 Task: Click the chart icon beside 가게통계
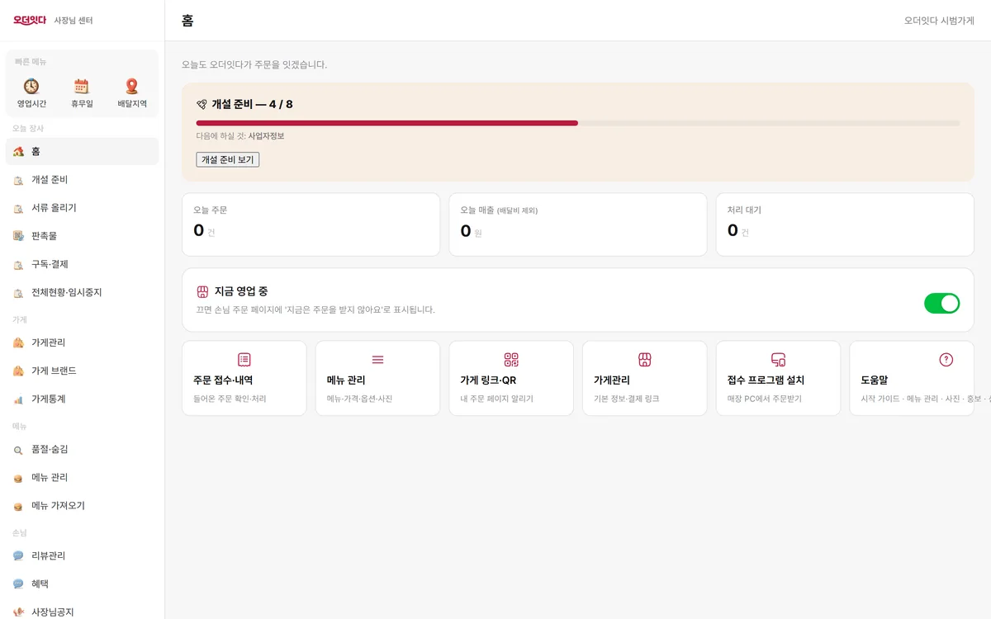(x=18, y=399)
